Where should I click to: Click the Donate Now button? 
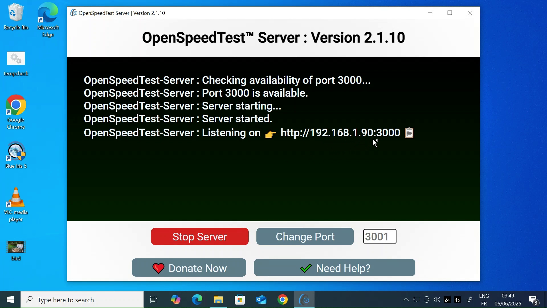(189, 268)
